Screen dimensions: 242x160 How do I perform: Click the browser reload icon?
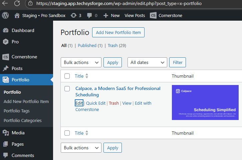[x=17, y=4]
